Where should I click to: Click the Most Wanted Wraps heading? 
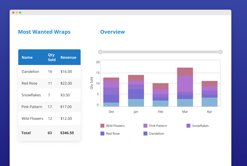click(44, 32)
